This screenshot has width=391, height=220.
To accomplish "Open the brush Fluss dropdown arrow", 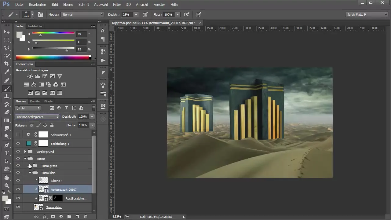I will 177,14.
